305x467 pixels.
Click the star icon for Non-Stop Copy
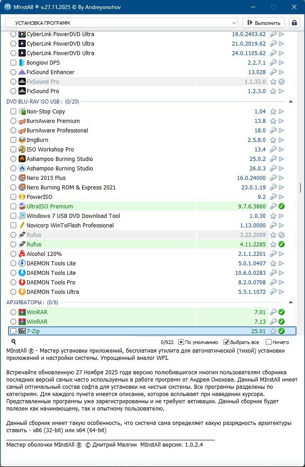click(273, 112)
